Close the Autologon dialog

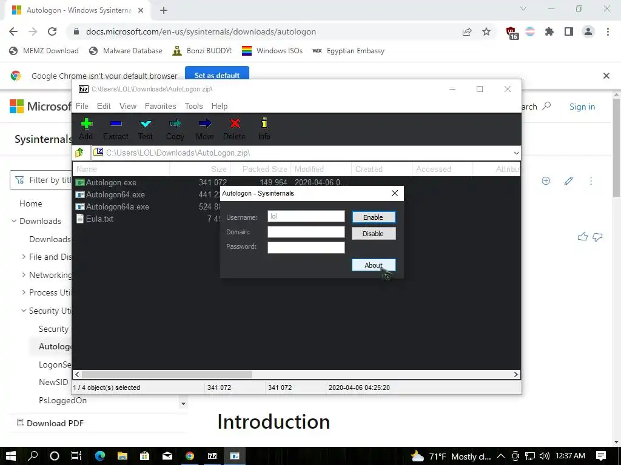[x=394, y=193]
